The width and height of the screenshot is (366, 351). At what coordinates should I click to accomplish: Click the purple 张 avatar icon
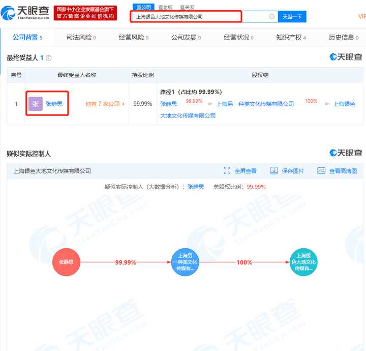[x=36, y=104]
